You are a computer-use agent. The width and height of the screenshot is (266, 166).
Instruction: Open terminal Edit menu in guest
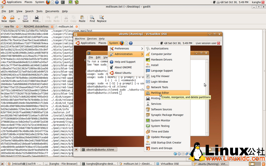[x=98, y=57]
